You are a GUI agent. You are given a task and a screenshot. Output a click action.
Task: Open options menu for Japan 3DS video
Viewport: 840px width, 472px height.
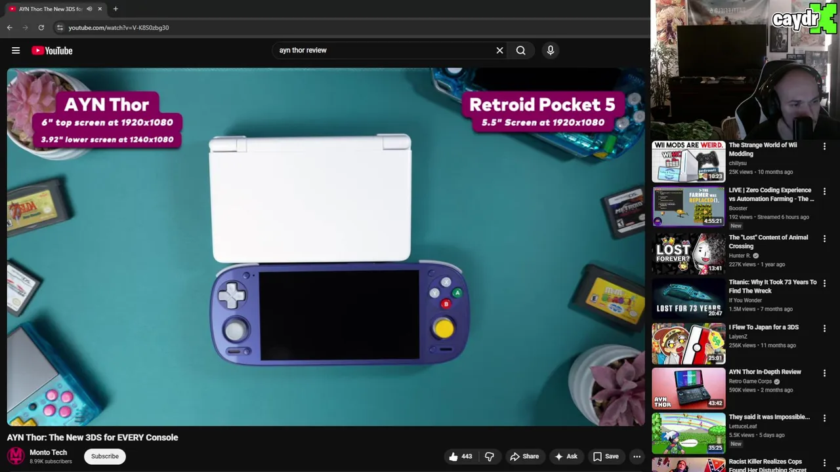click(824, 328)
